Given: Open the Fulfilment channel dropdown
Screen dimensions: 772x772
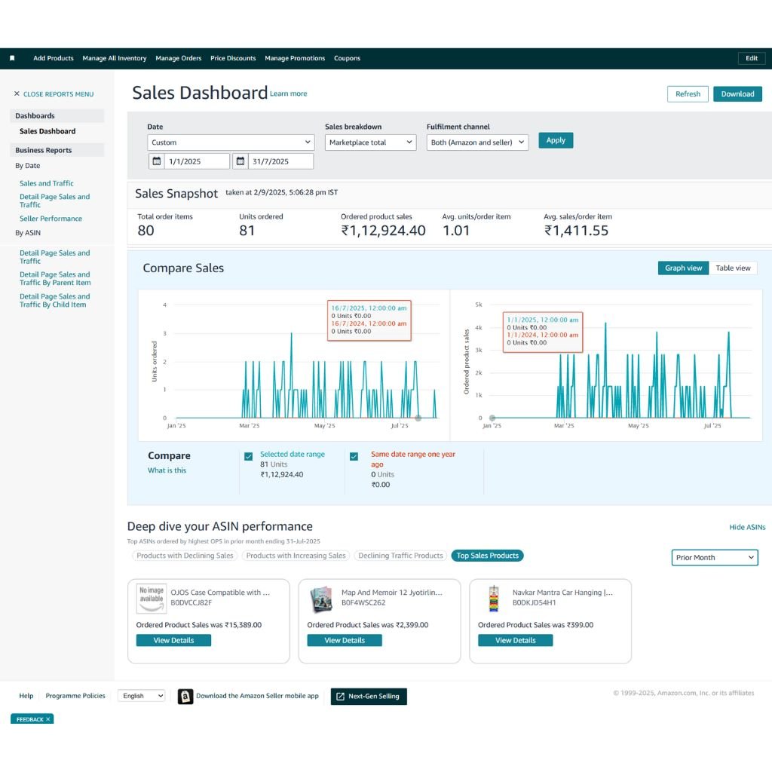Looking at the screenshot, I should click(x=477, y=142).
